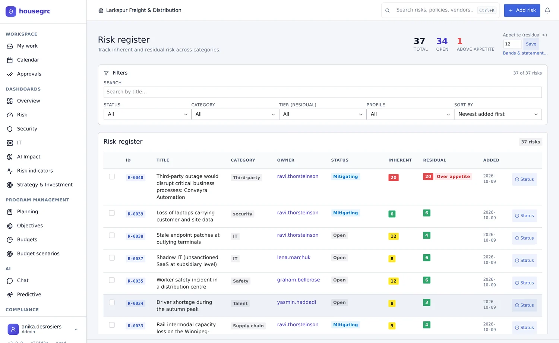Open owner link lena.marchuk
559x343 pixels.
[294, 257]
